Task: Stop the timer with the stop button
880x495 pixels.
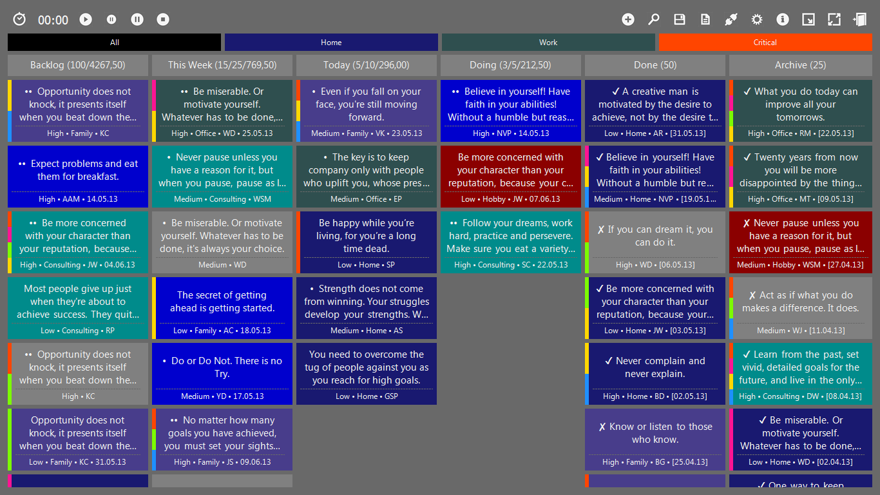Action: pyautogui.click(x=163, y=19)
